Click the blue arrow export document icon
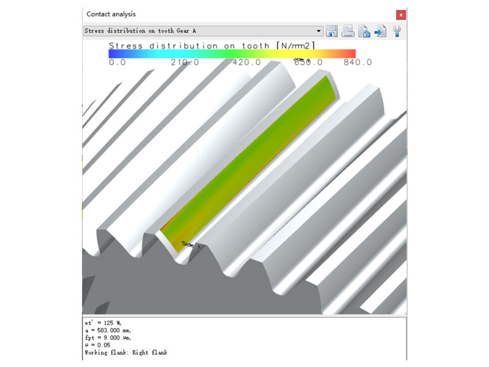489x367 pixels. (x=380, y=31)
